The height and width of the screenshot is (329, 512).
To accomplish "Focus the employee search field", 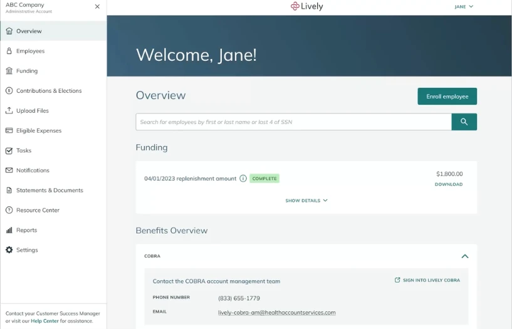I will [293, 122].
